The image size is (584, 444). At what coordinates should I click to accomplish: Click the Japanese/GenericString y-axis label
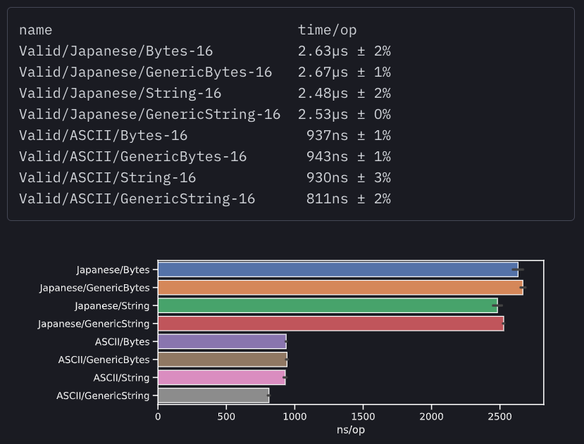(x=94, y=324)
